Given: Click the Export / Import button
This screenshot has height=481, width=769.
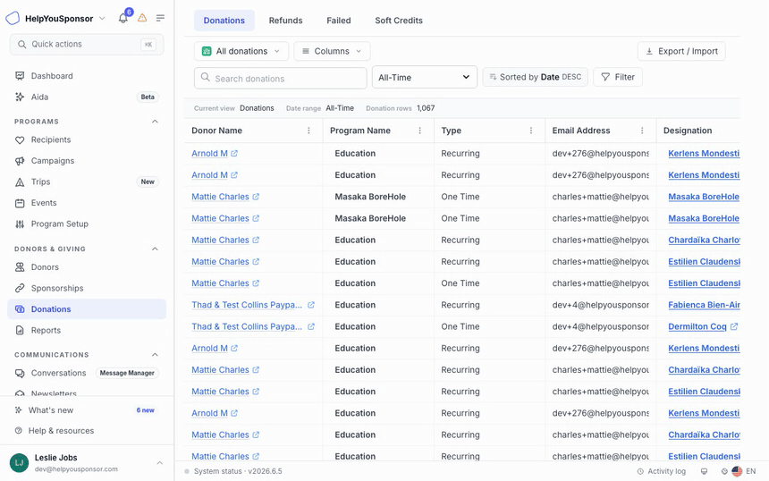Looking at the screenshot, I should pyautogui.click(x=681, y=51).
